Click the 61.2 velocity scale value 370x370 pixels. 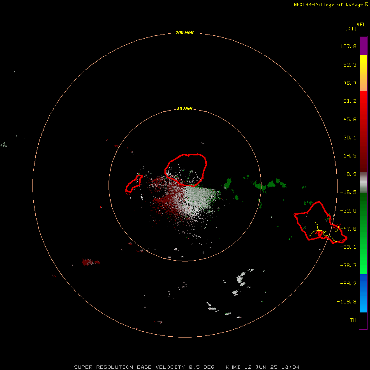350,101
